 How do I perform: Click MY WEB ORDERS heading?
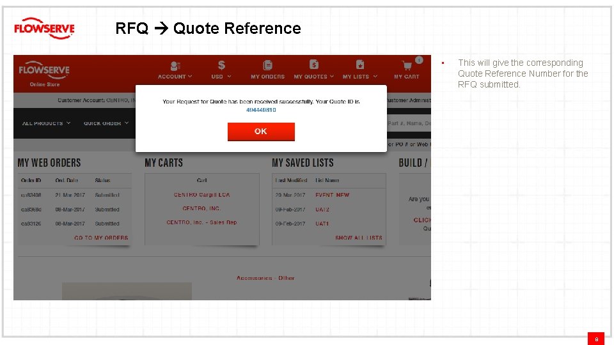point(49,163)
